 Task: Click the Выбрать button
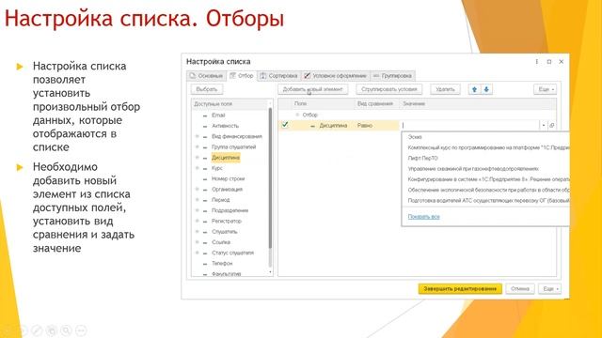pos(207,89)
